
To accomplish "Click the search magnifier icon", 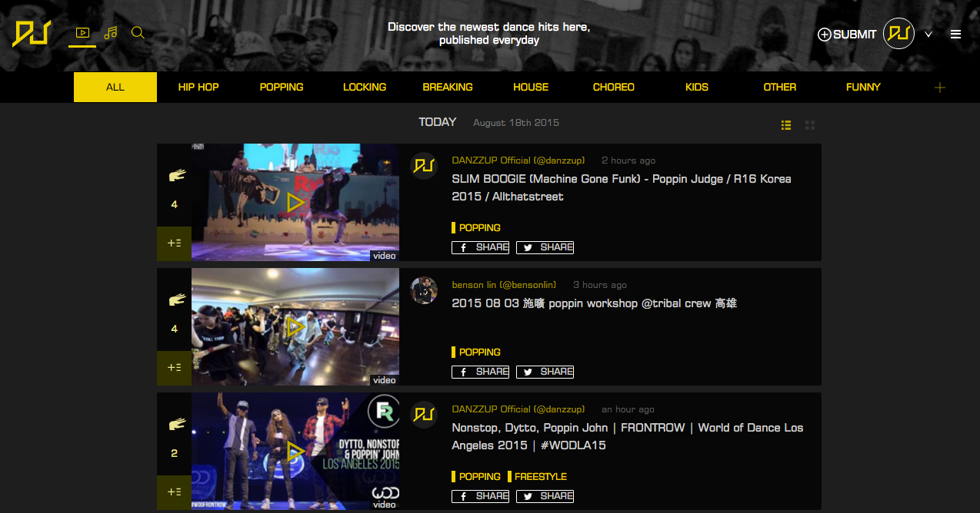I will (138, 33).
